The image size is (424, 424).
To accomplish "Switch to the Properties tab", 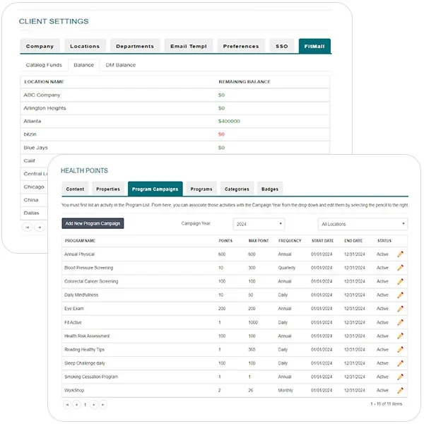I will tap(108, 189).
